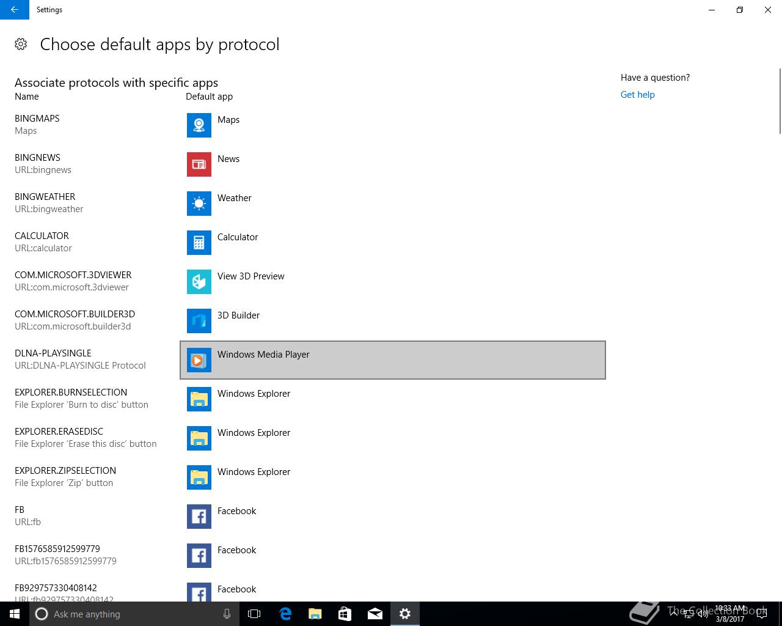Select the EXPLORER.ERASEDISC protocol name
Image resolution: width=782 pixels, height=626 pixels.
point(59,432)
